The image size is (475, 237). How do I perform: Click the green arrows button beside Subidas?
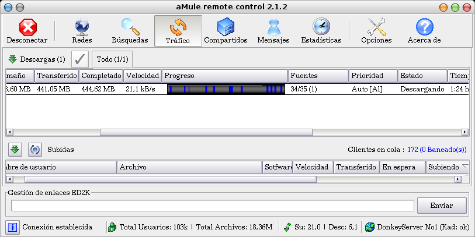(15, 150)
